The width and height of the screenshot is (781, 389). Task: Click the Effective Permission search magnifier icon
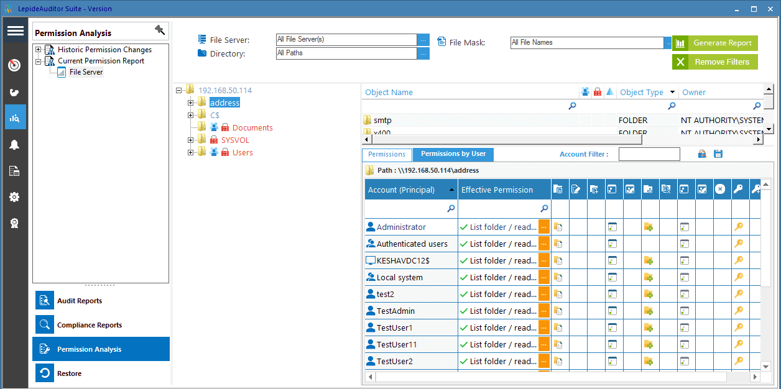(x=544, y=209)
